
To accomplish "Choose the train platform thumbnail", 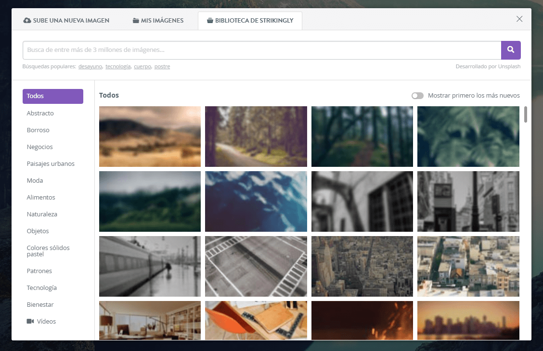I will [150, 266].
